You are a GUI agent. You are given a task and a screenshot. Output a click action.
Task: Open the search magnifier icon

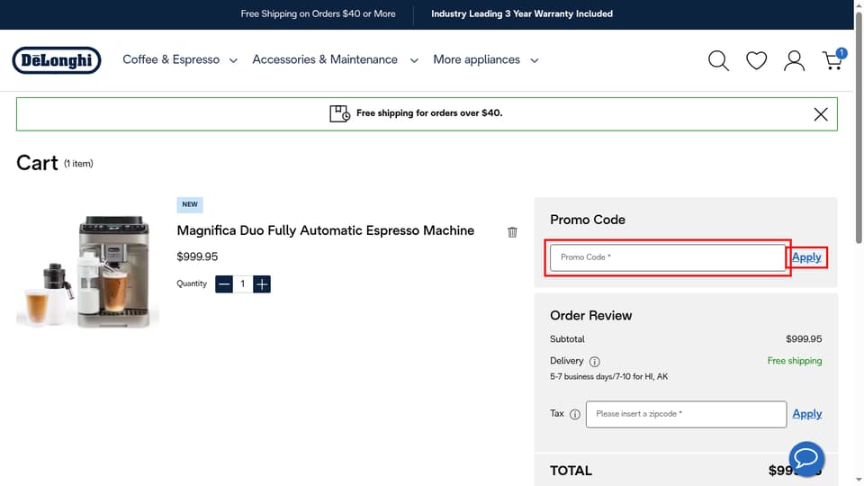[718, 60]
